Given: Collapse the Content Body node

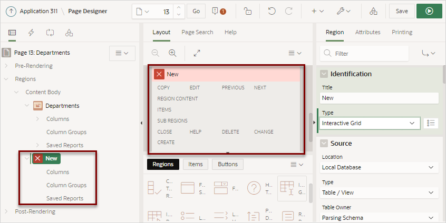Looking at the screenshot, I should click(x=16, y=92).
